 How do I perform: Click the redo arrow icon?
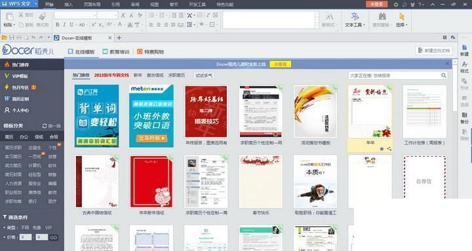point(41,37)
